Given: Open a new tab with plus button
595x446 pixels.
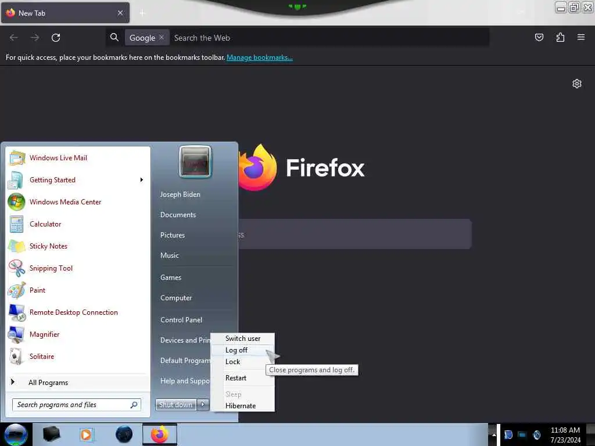Looking at the screenshot, I should tap(142, 13).
